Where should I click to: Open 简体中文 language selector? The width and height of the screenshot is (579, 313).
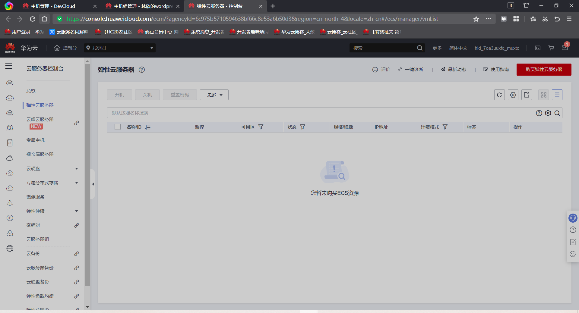(458, 48)
